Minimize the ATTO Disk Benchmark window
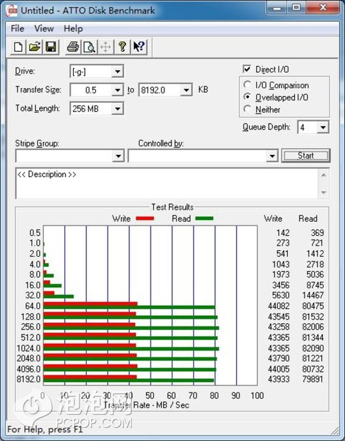 coord(277,8)
